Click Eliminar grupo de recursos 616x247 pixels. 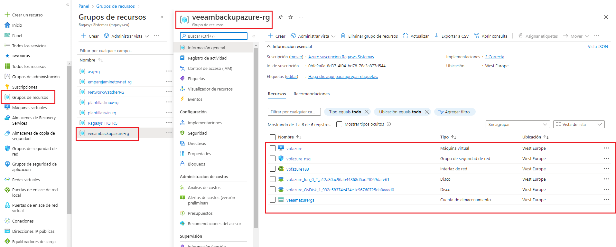point(369,36)
